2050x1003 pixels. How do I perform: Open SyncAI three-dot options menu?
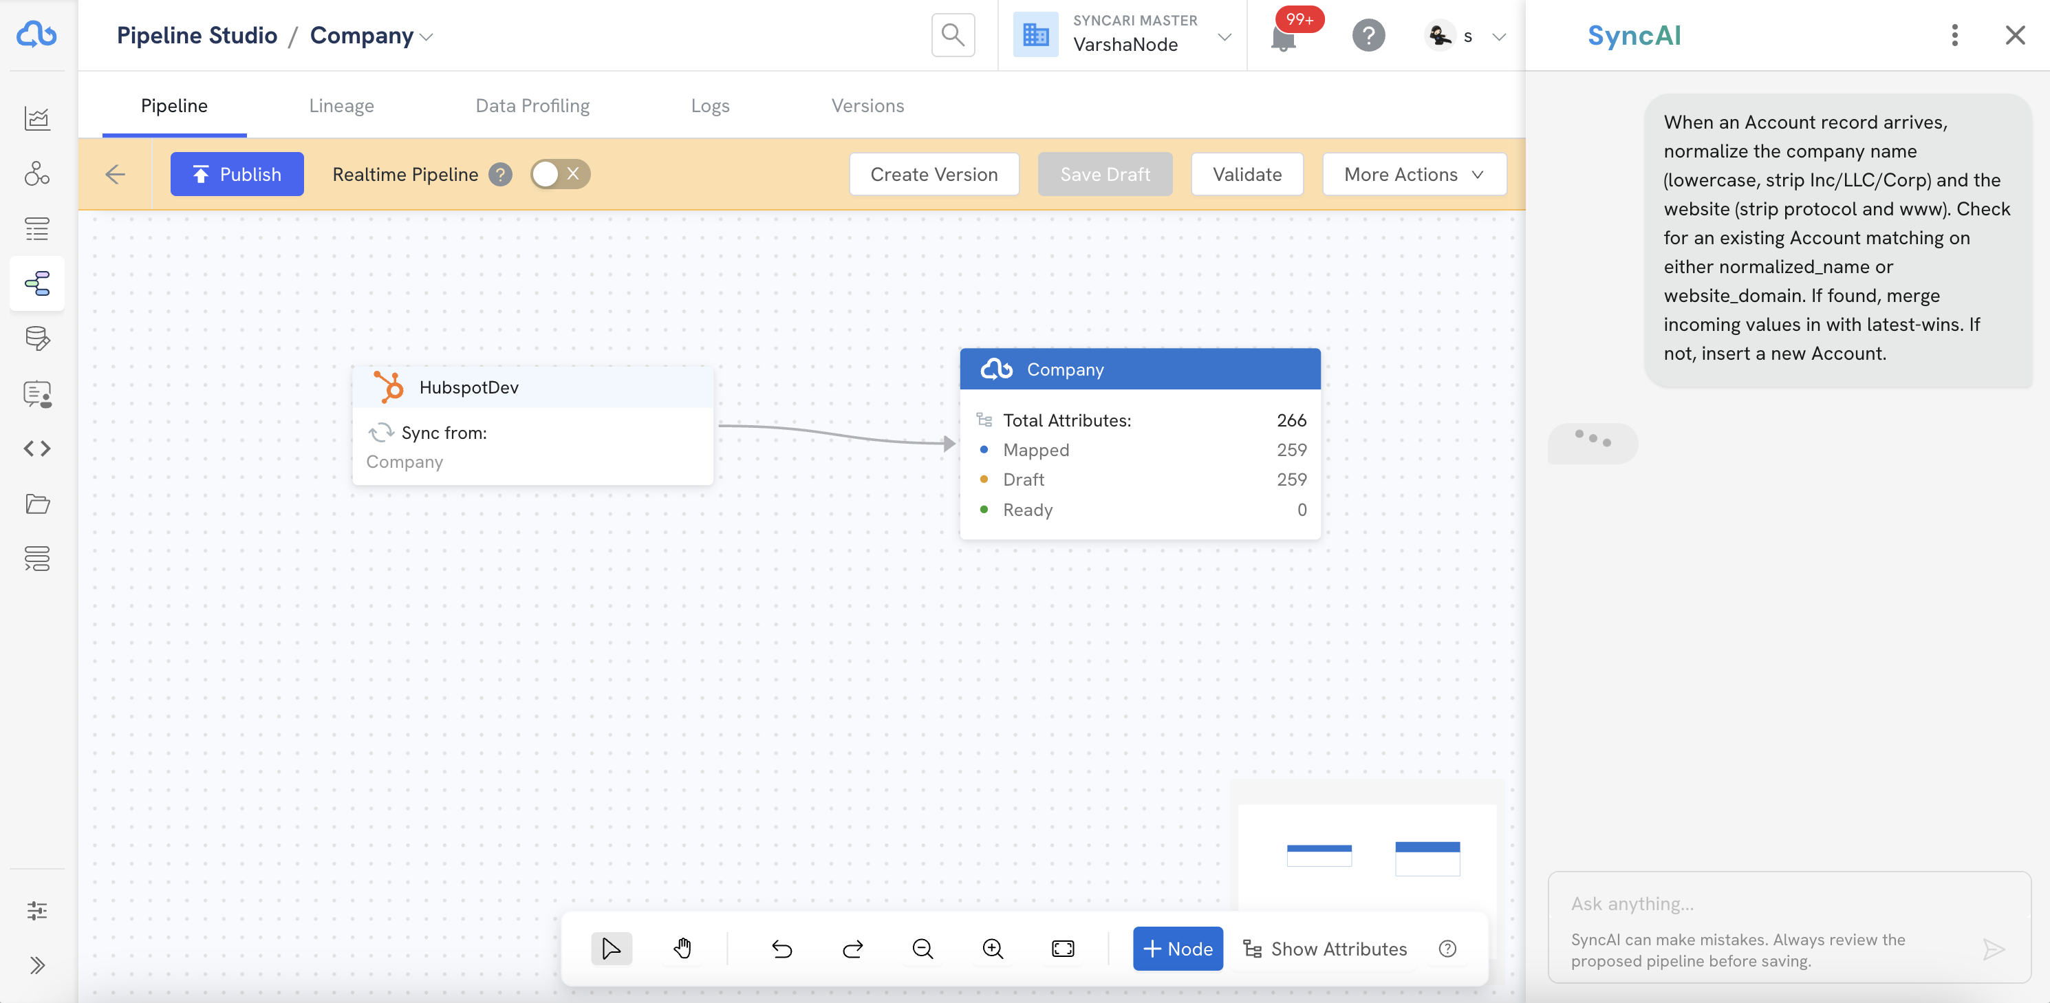tap(1954, 35)
